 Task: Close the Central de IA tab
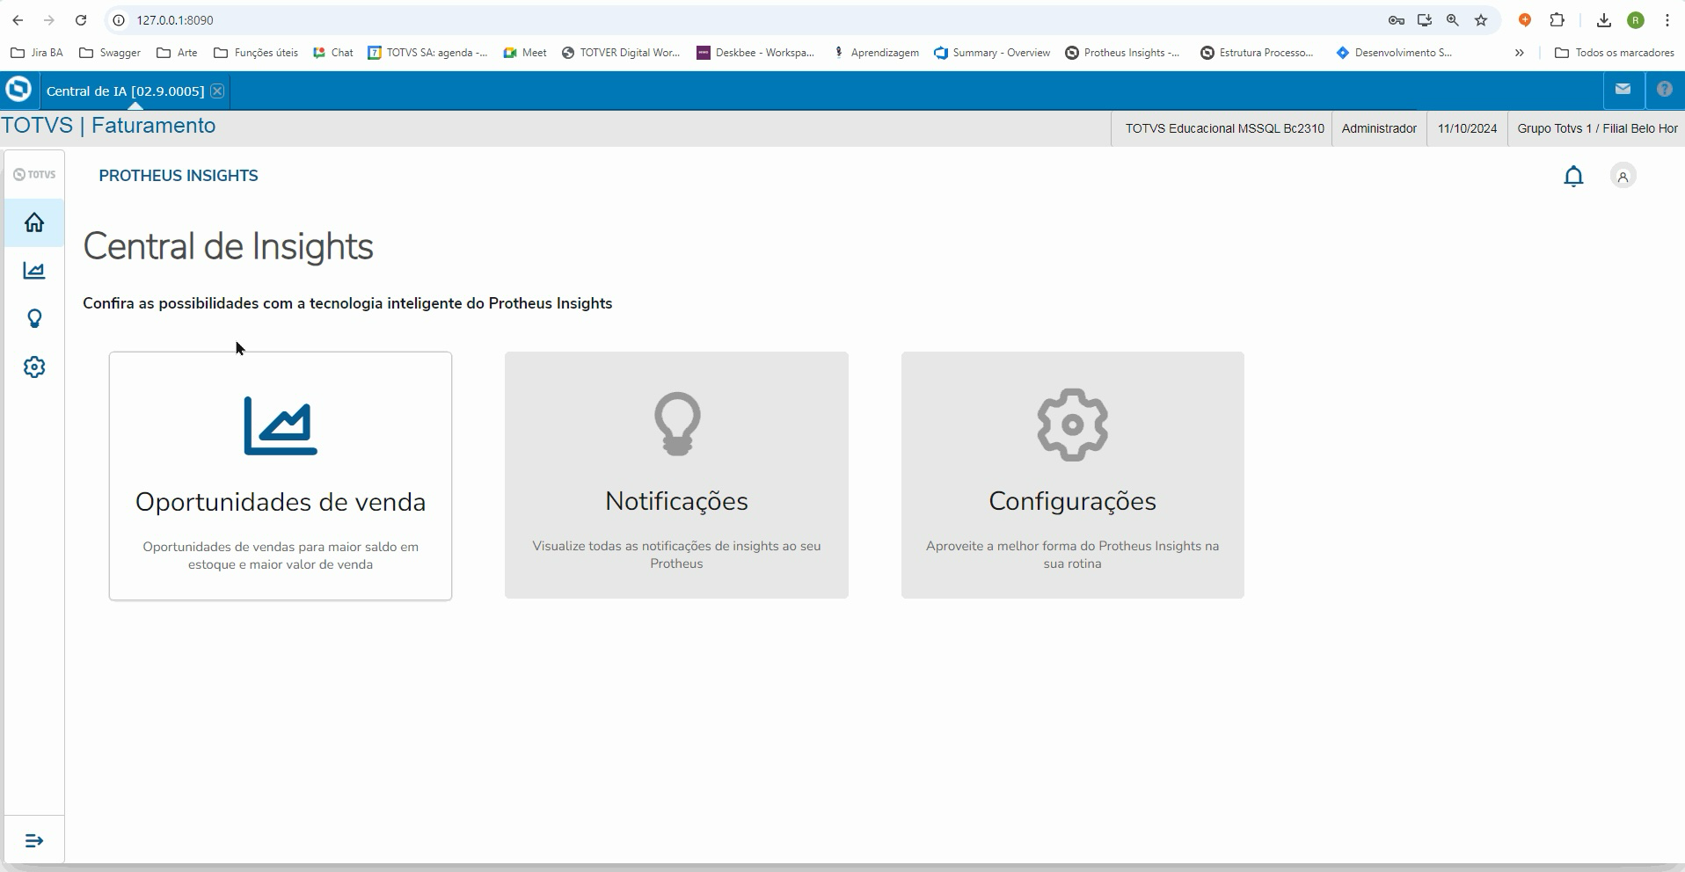[217, 91]
